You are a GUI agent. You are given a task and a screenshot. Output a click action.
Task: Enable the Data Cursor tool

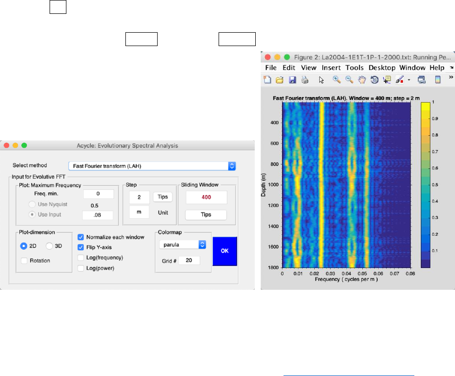(387, 79)
